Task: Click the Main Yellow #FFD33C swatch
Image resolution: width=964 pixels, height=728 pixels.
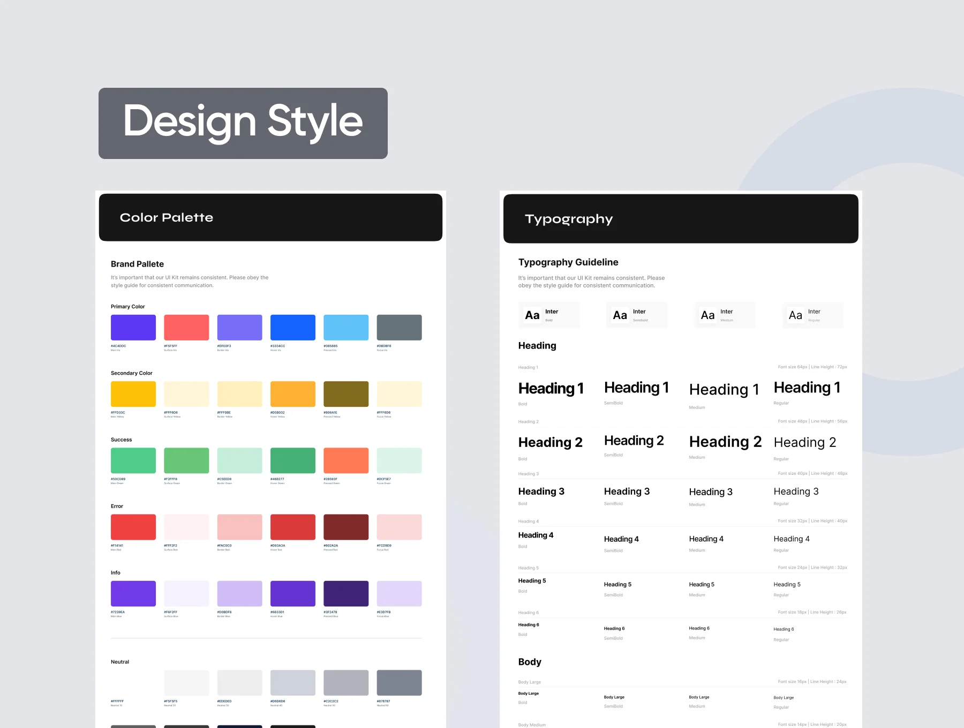Action: [133, 394]
